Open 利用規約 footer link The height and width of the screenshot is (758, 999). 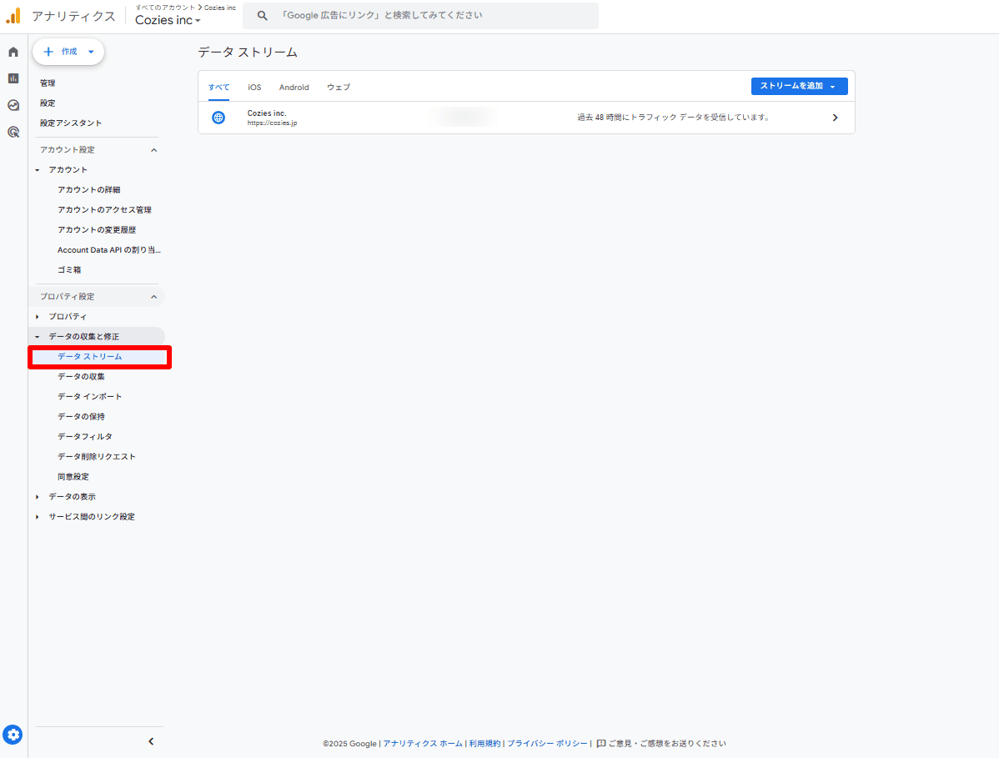[x=484, y=743]
